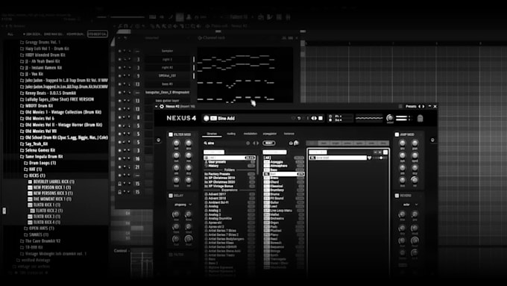Click the undo arrow in the Nexus header
The height and width of the screenshot is (286, 507).
299,118
